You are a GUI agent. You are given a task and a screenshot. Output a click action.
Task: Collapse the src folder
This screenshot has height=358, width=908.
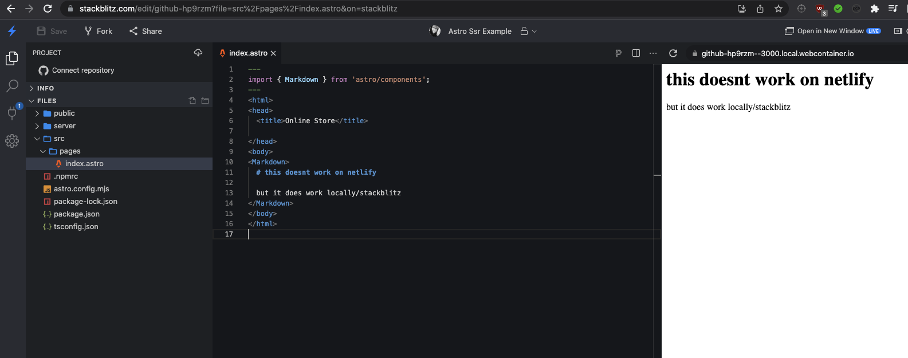tap(119, 139)
